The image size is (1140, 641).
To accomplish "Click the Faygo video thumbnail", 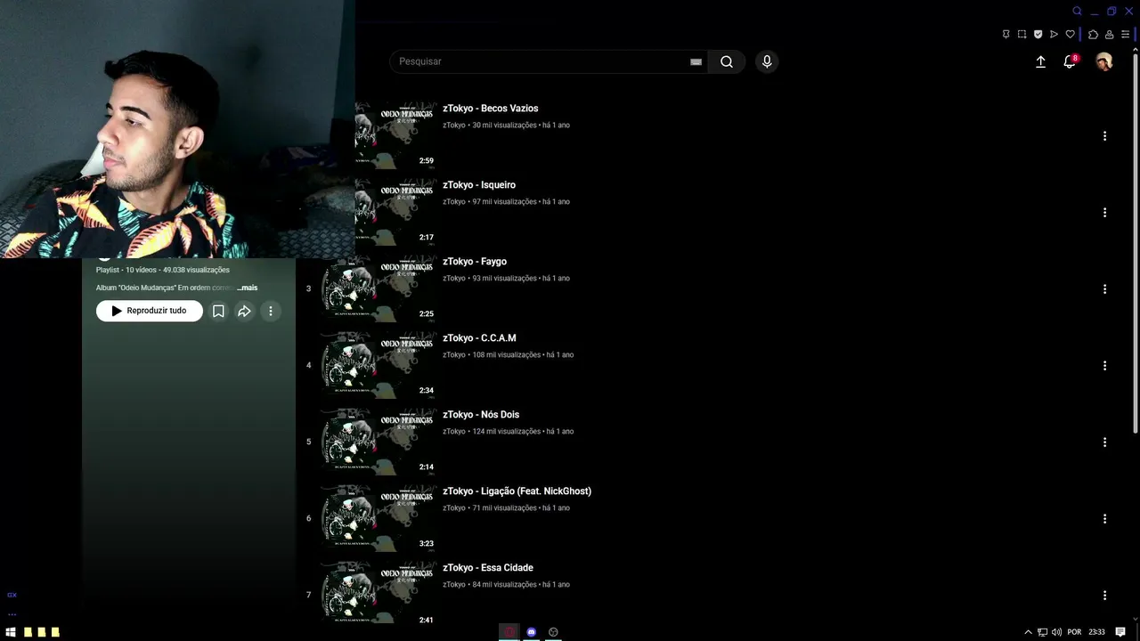I will click(379, 288).
